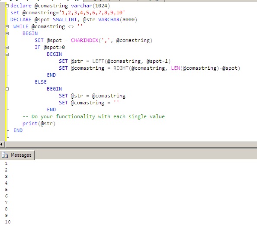This screenshot has height=226, width=257.
Task: Click output value 3 in Messages
Action: coord(6,177)
